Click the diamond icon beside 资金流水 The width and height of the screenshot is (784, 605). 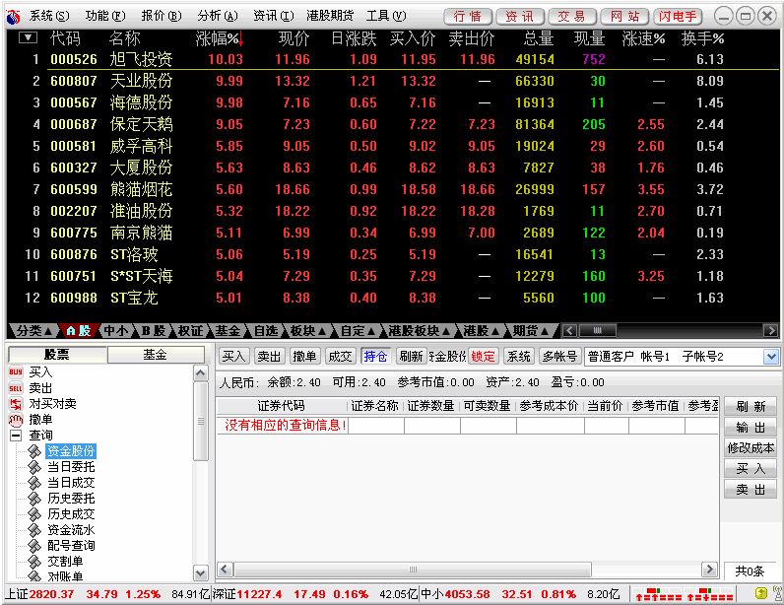[x=34, y=530]
